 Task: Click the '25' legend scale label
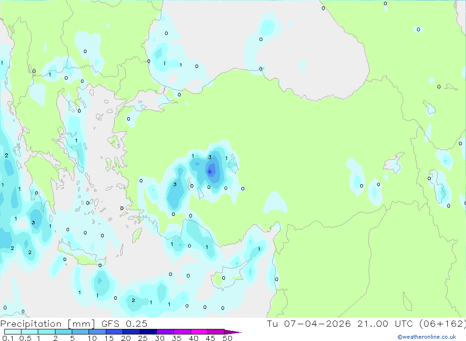(143, 338)
